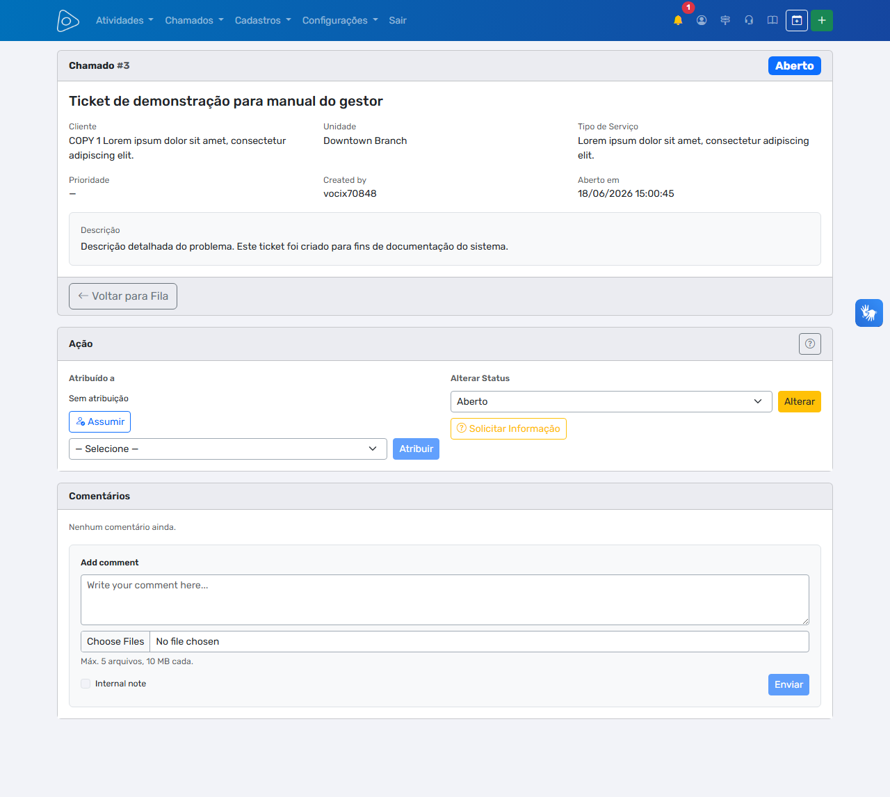
Task: Click the signpost icon in navbar
Action: pyautogui.click(x=725, y=20)
